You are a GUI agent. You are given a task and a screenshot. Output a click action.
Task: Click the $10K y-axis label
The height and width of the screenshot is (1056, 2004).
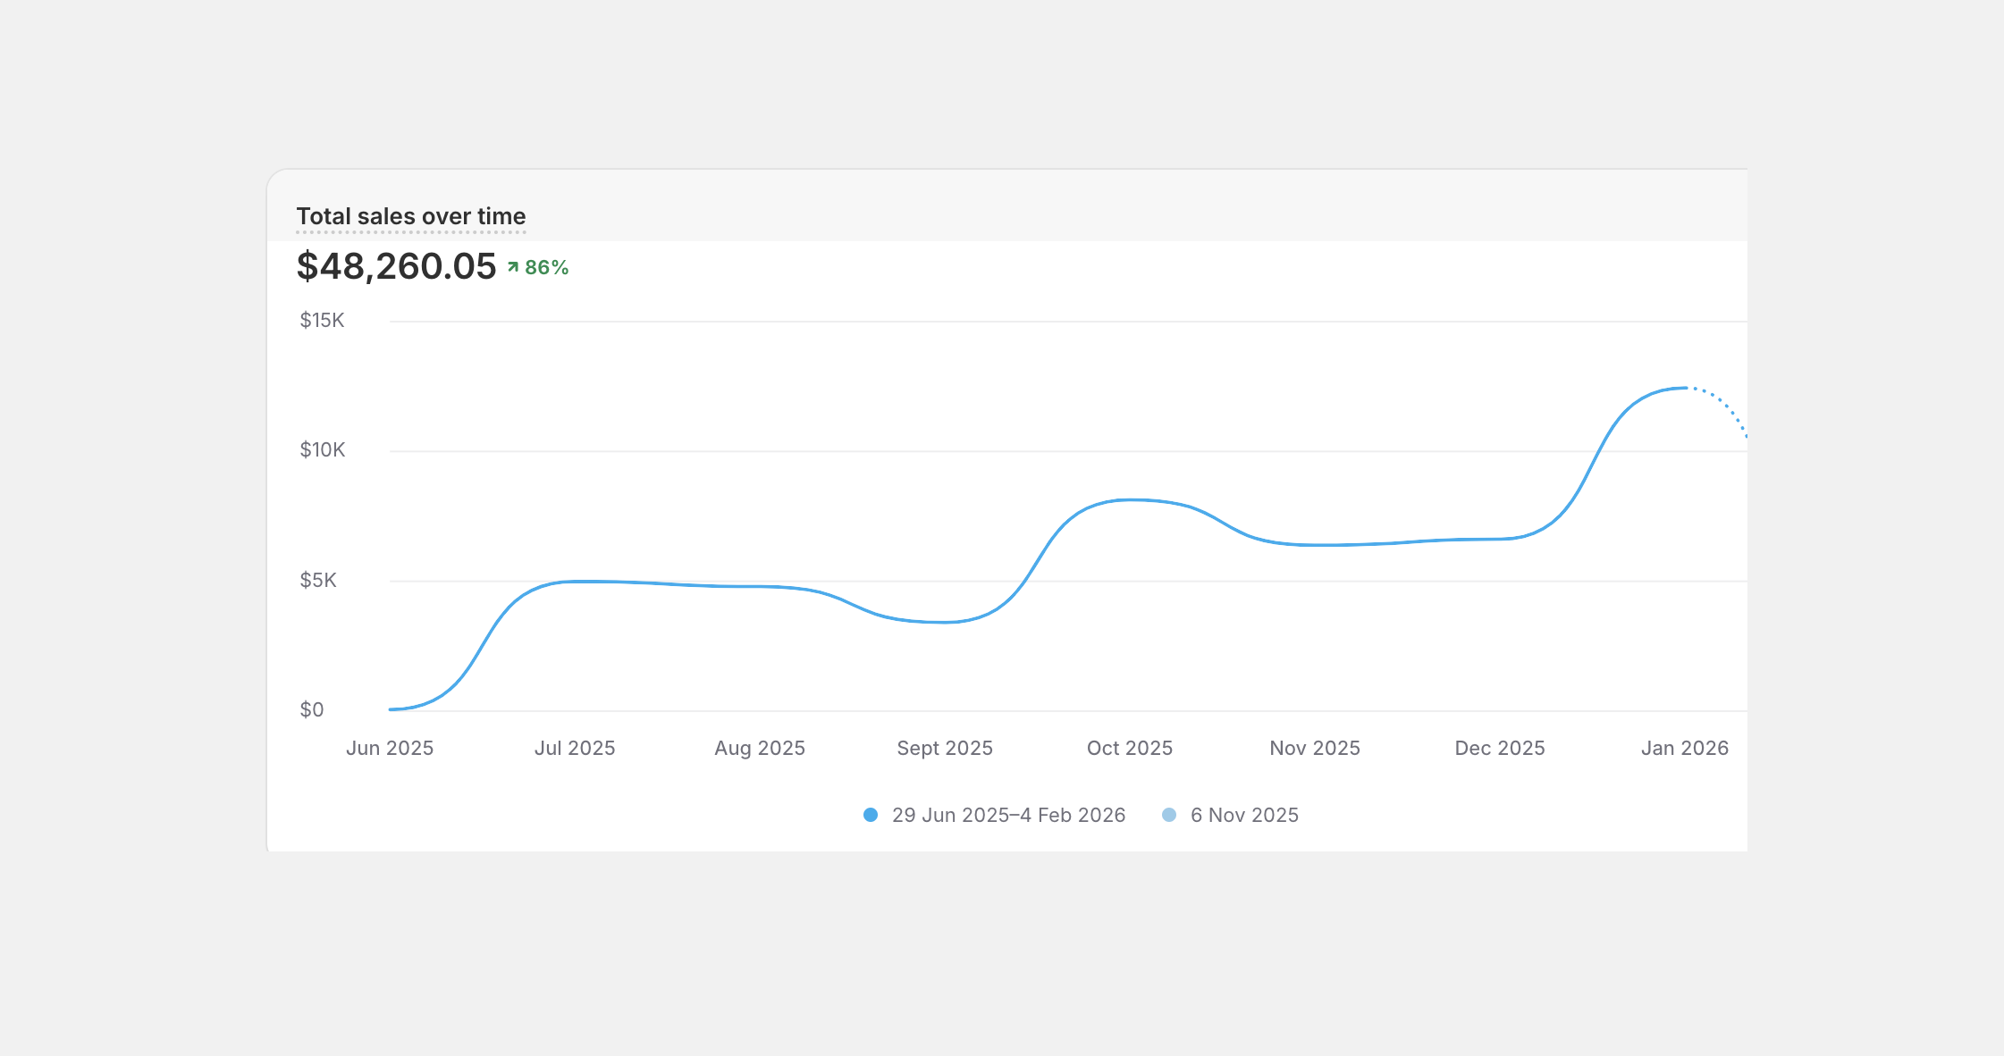tap(322, 450)
